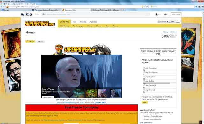The image size is (204, 124).
Task: Share on Twitter icon
Action: [168, 32]
